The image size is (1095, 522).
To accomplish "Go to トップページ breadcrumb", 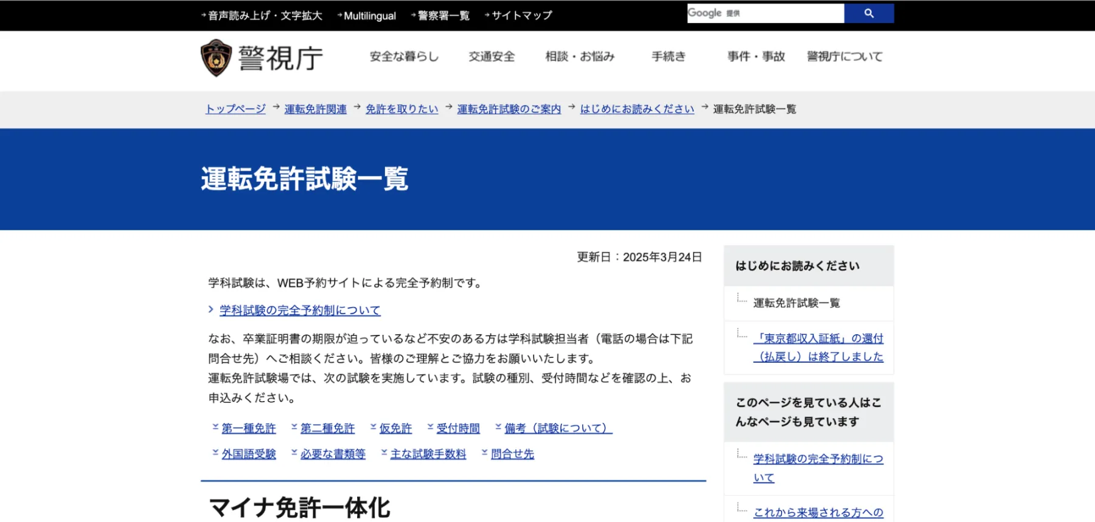I will (235, 109).
